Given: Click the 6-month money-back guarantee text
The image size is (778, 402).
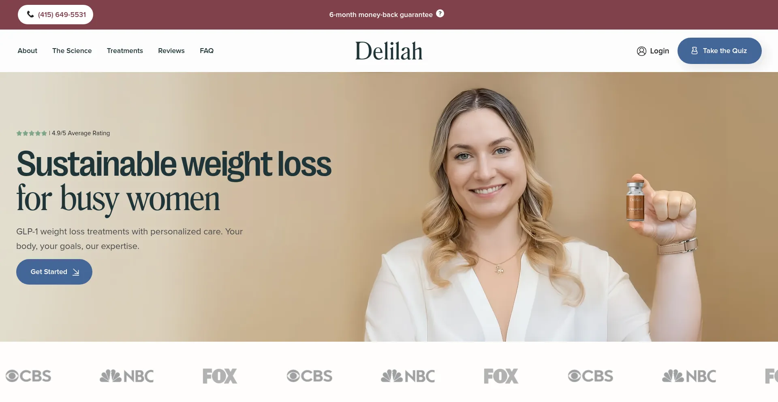Looking at the screenshot, I should pyautogui.click(x=381, y=15).
